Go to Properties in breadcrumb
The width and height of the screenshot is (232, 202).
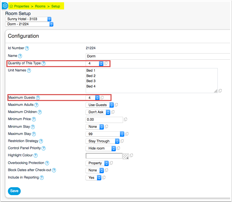tap(22, 6)
